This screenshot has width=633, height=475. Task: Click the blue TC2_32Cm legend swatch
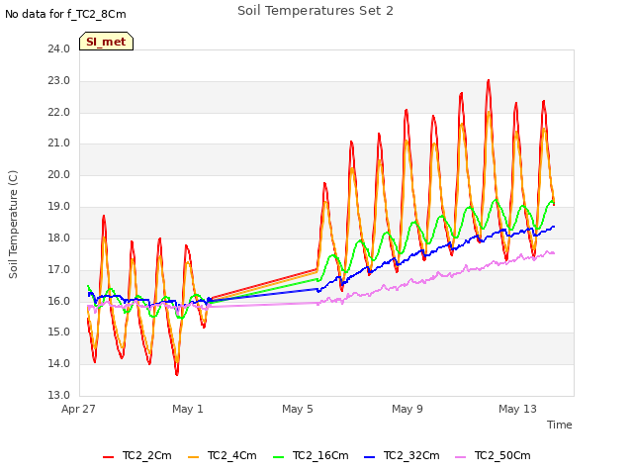[x=369, y=457]
